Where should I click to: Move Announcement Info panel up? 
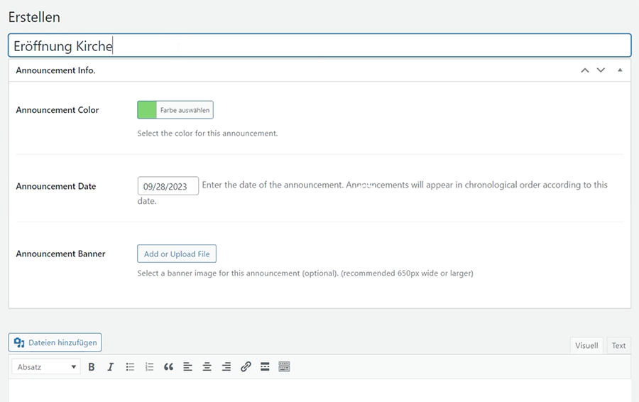585,70
